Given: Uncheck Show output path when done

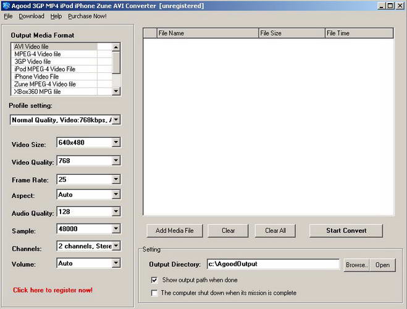Looking at the screenshot, I should tap(154, 280).
